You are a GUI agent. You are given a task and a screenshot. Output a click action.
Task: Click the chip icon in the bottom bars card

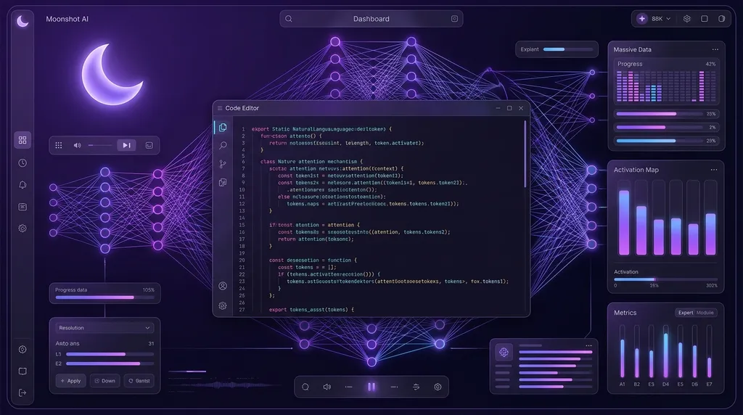504,352
